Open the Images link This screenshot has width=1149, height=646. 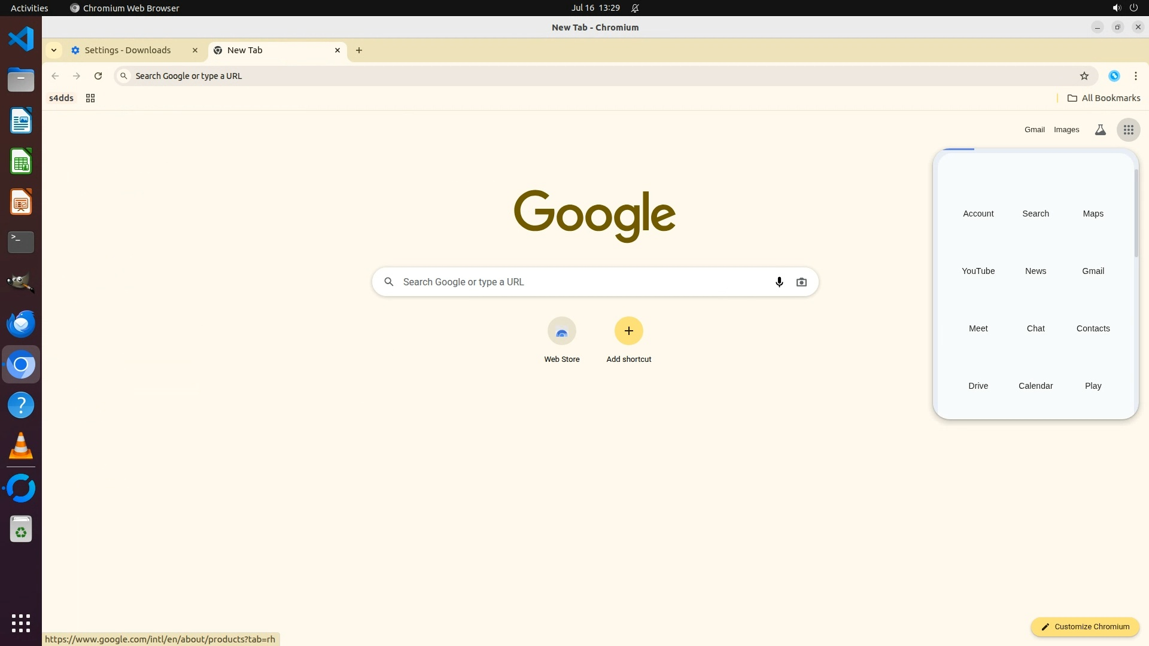(1066, 130)
